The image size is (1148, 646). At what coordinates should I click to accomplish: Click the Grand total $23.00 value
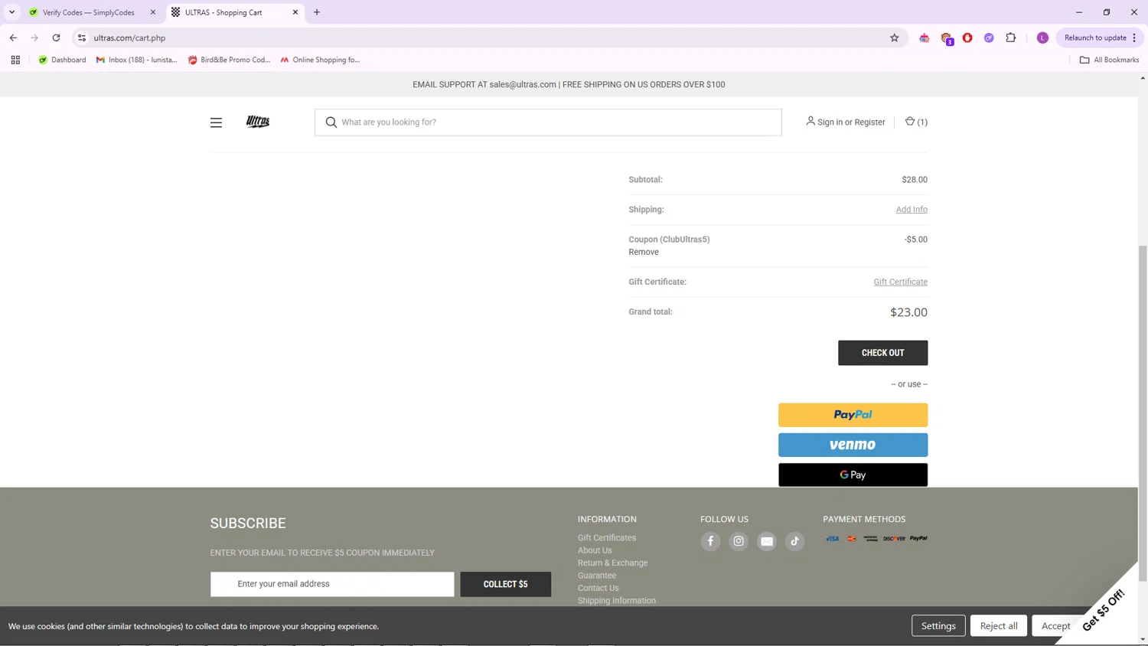908,312
